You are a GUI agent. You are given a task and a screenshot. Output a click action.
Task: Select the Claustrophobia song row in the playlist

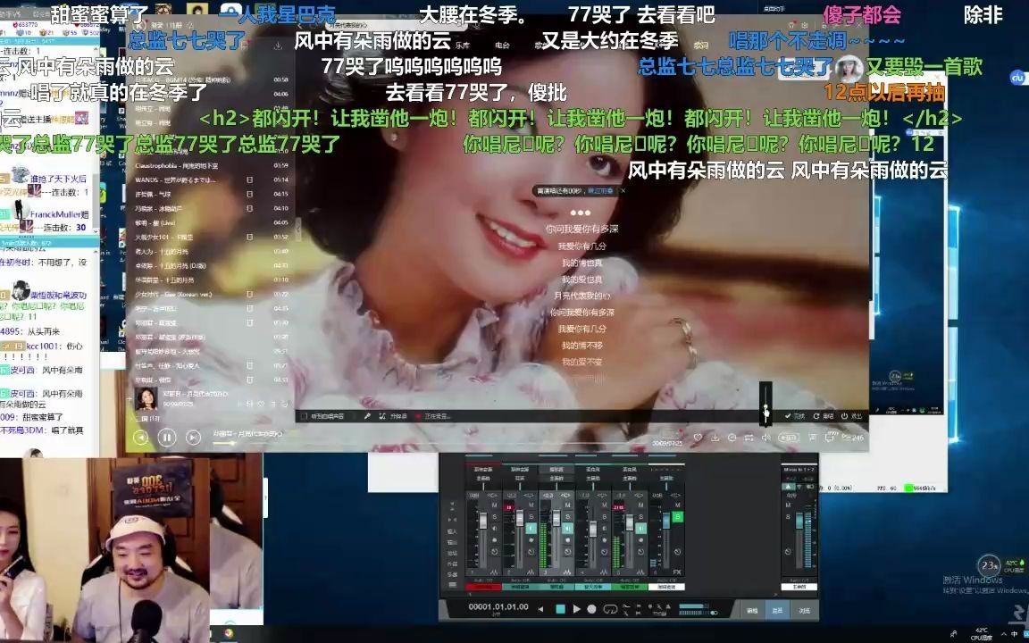tap(212, 165)
